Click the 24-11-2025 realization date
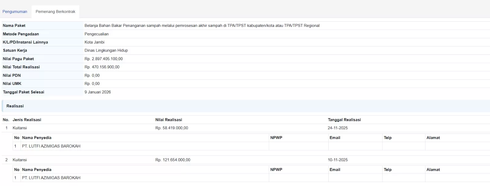Viewport: 490px width, 186px height. (x=337, y=128)
